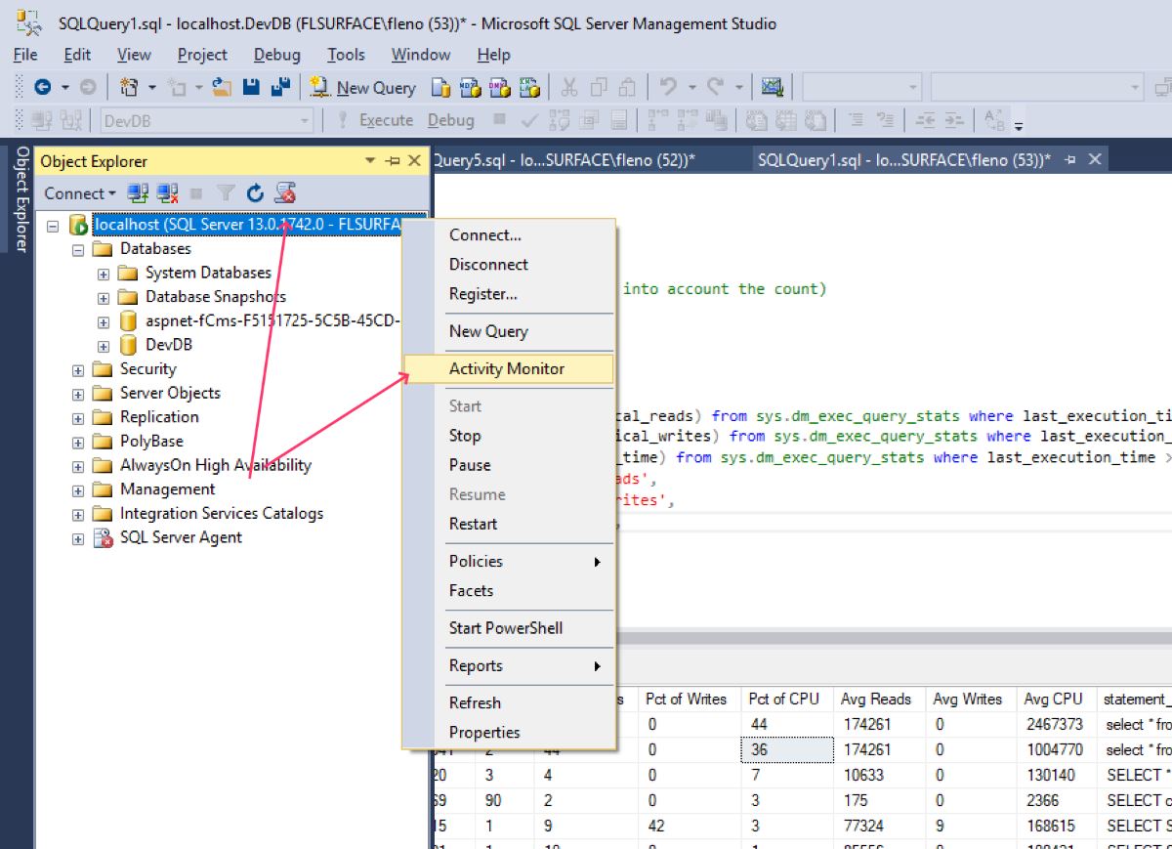Click Refresh icon in Object Explorer toolbar
Image resolution: width=1172 pixels, height=849 pixels.
[256, 192]
